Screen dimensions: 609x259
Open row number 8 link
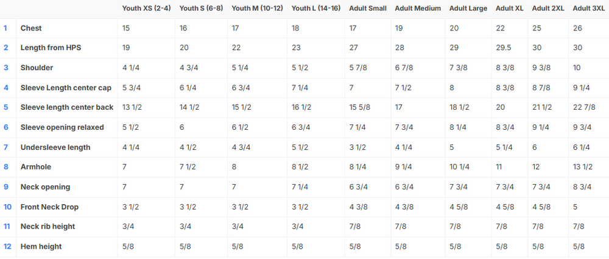pyautogui.click(x=6, y=167)
